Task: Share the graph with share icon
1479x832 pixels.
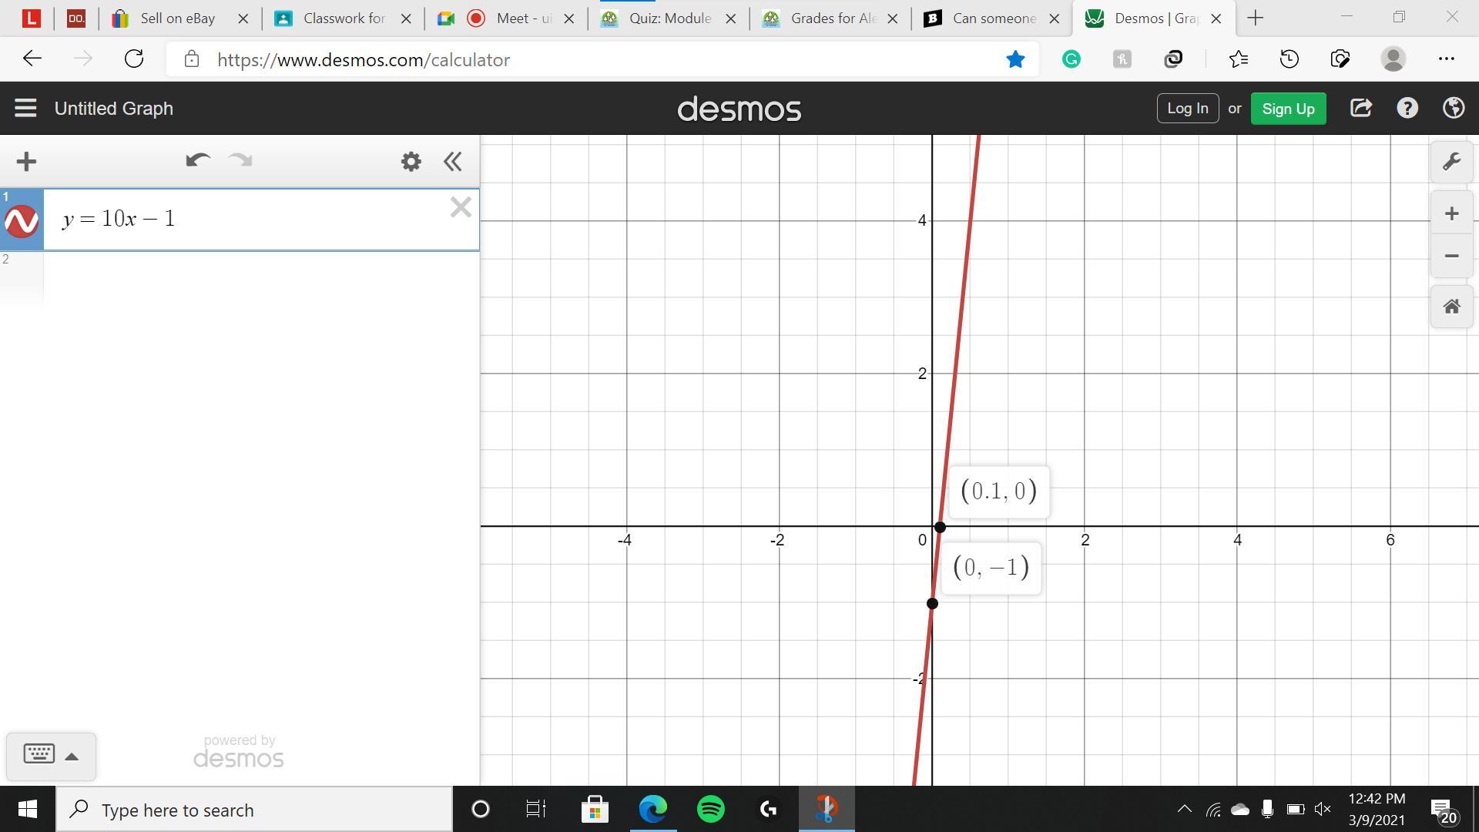Action: (1360, 109)
